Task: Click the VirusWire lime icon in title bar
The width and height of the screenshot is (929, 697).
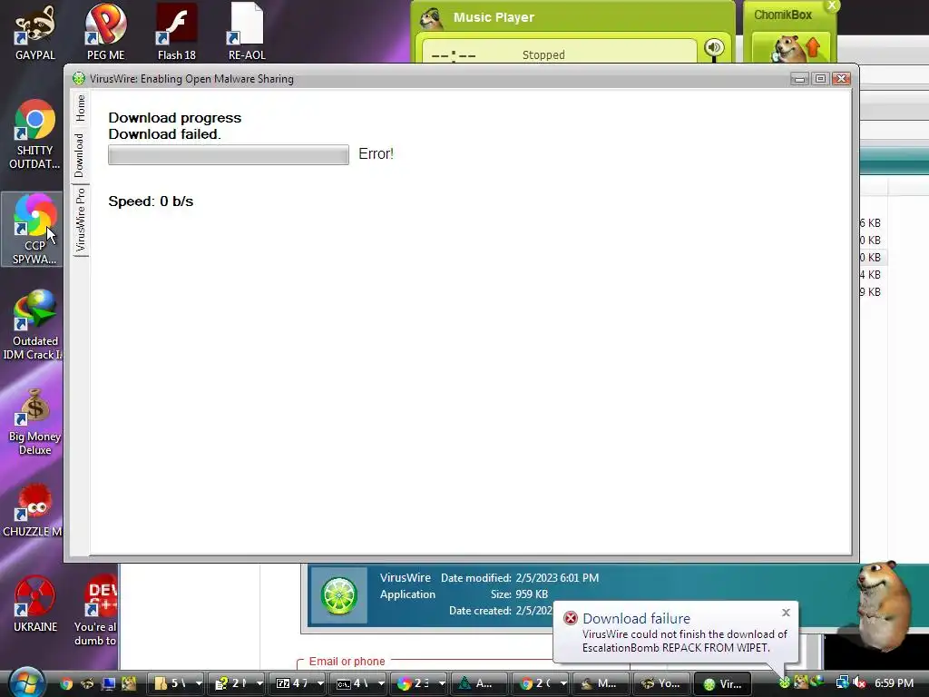Action: pyautogui.click(x=79, y=78)
